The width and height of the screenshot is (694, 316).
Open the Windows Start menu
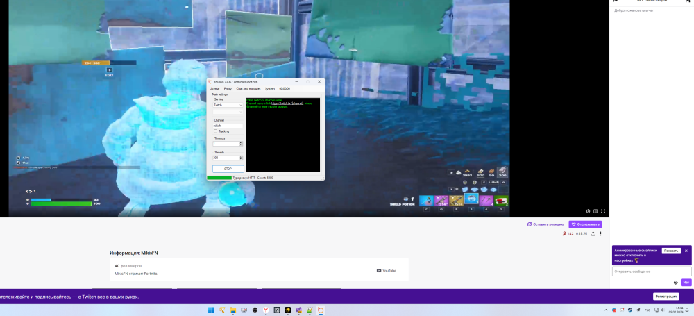(210, 310)
